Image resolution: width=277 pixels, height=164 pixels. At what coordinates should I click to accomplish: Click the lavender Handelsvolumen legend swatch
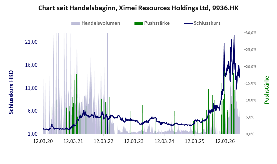[76, 23]
